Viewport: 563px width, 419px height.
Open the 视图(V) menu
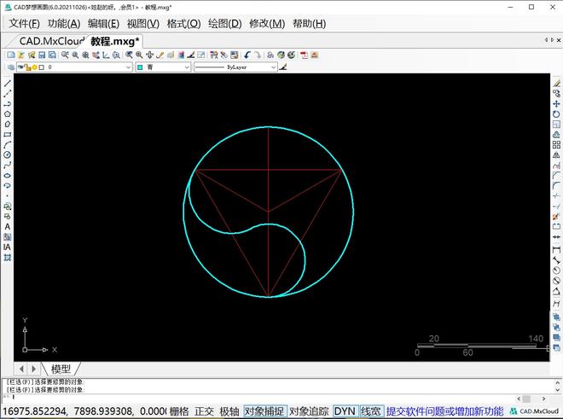click(x=143, y=24)
